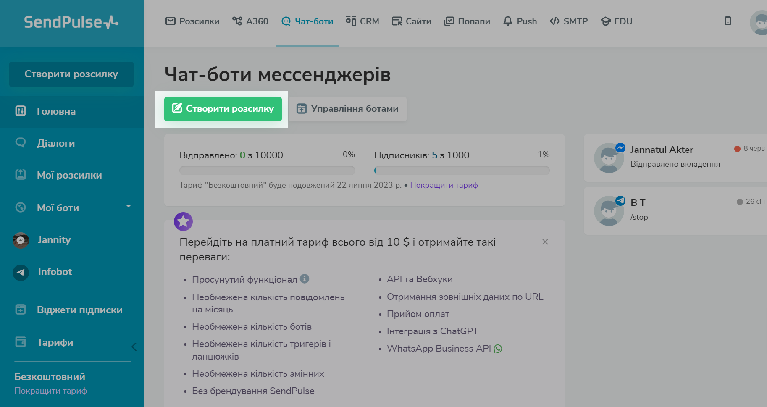Click the SendPulse logo

click(71, 22)
